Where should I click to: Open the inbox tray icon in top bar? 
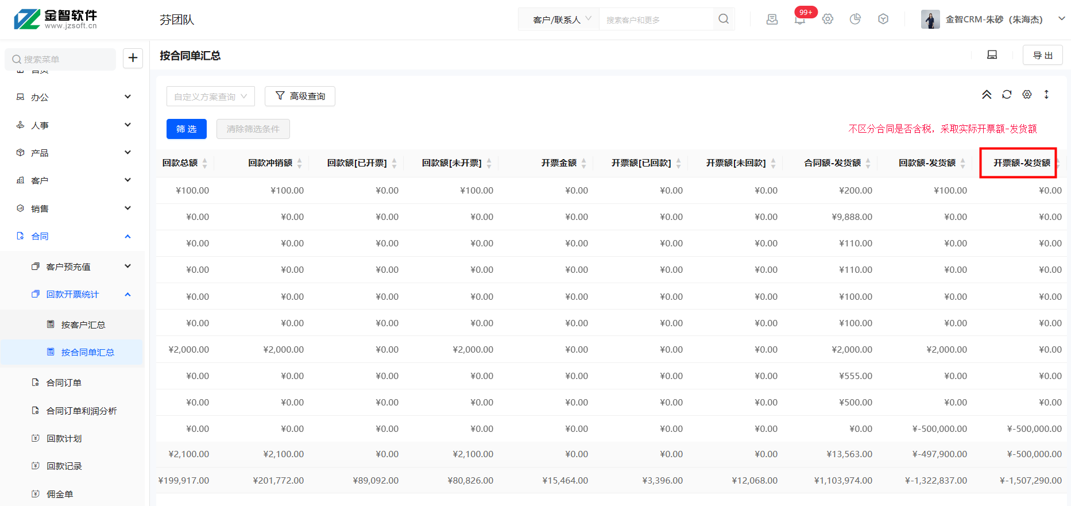772,19
